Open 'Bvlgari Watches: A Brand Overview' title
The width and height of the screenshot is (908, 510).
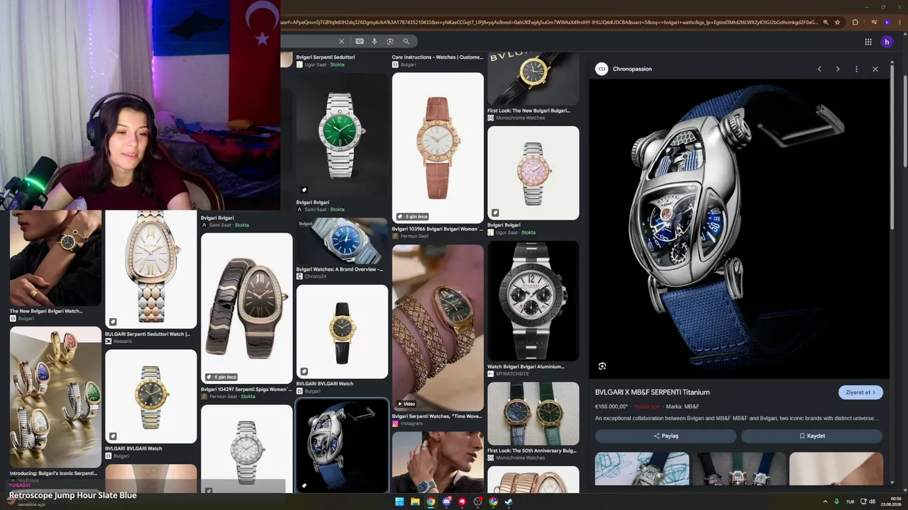(340, 269)
